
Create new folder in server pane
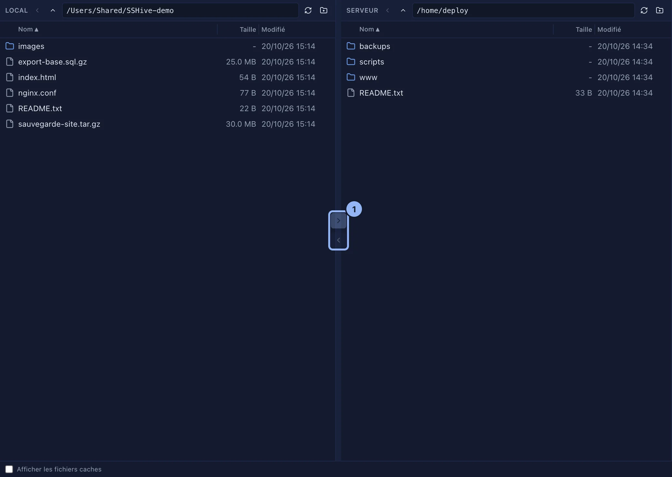click(x=660, y=10)
